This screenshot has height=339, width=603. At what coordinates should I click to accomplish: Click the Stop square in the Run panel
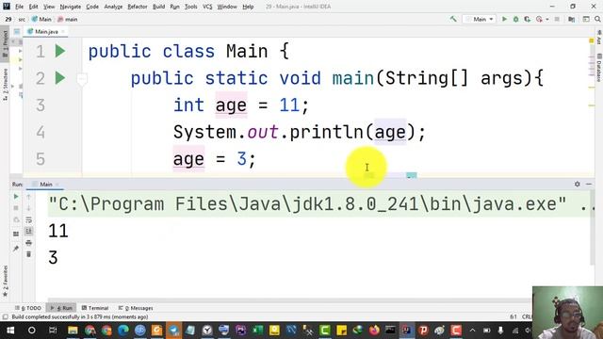click(16, 208)
